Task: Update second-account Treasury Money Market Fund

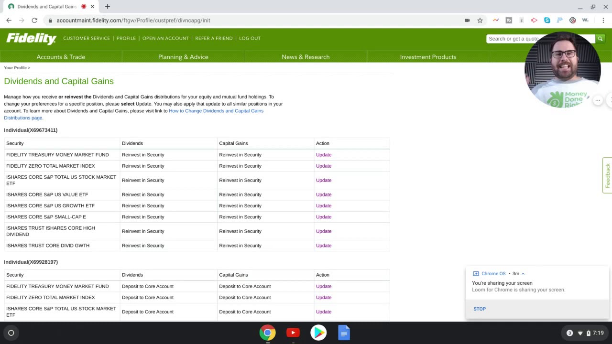Action: (x=324, y=286)
